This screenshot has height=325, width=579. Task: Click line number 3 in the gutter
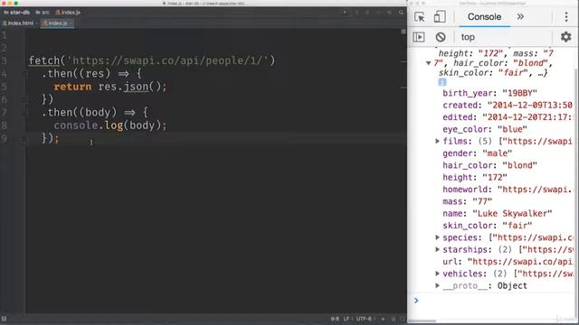tap(4, 60)
